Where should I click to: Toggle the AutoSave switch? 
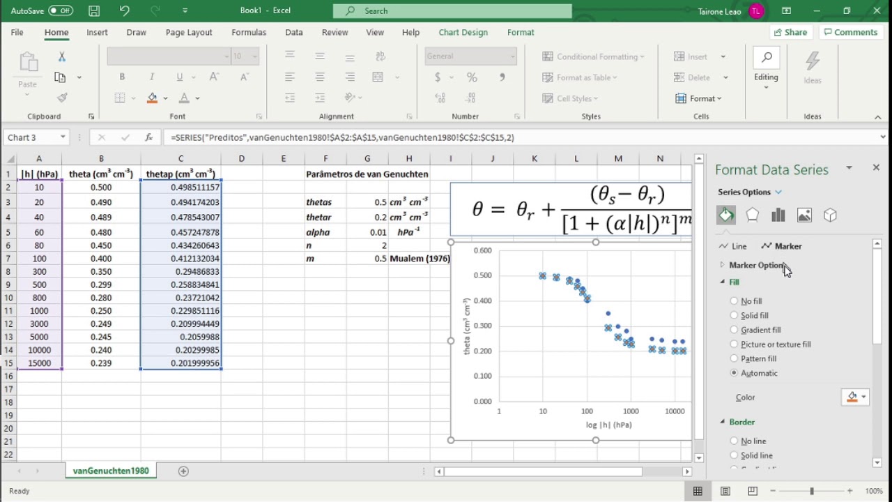61,10
